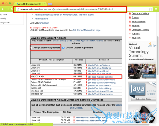Click loading status text for www.oracleimg.com
Screen dimensions: 159x126
pos(18,124)
